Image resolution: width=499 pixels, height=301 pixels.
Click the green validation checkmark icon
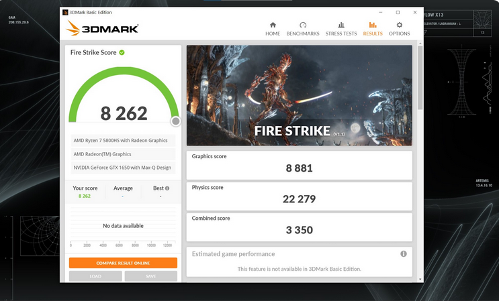point(122,52)
